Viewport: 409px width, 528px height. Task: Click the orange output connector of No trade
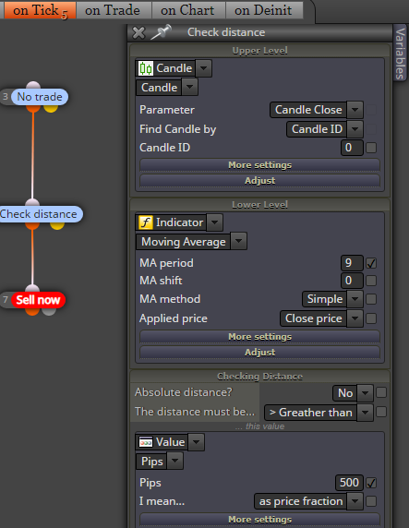(x=33, y=108)
